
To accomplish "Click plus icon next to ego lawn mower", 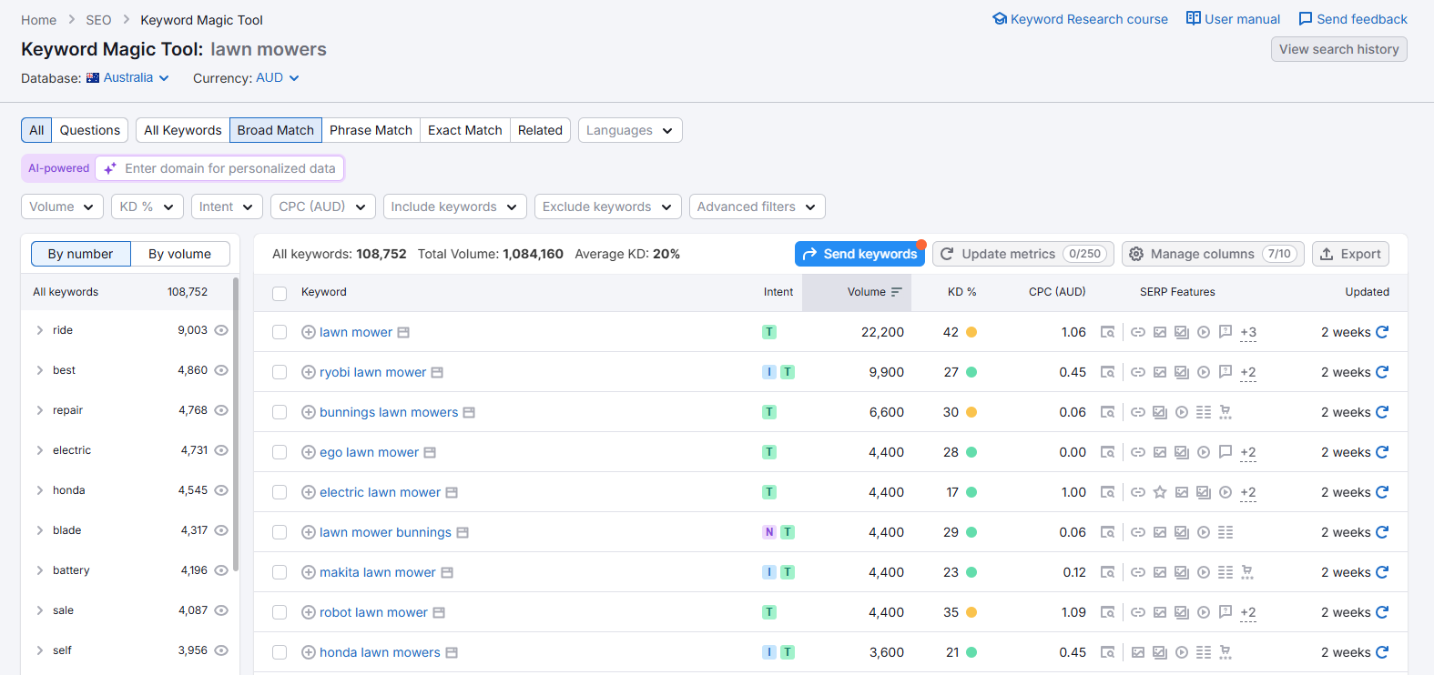I will 309,452.
